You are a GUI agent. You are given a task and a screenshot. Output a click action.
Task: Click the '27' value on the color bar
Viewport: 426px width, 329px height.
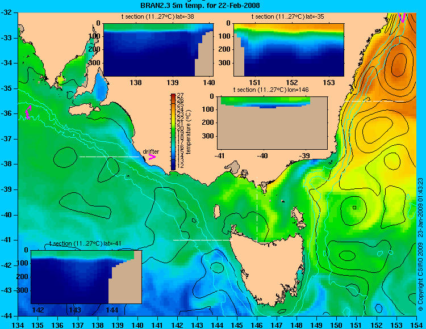180,95
